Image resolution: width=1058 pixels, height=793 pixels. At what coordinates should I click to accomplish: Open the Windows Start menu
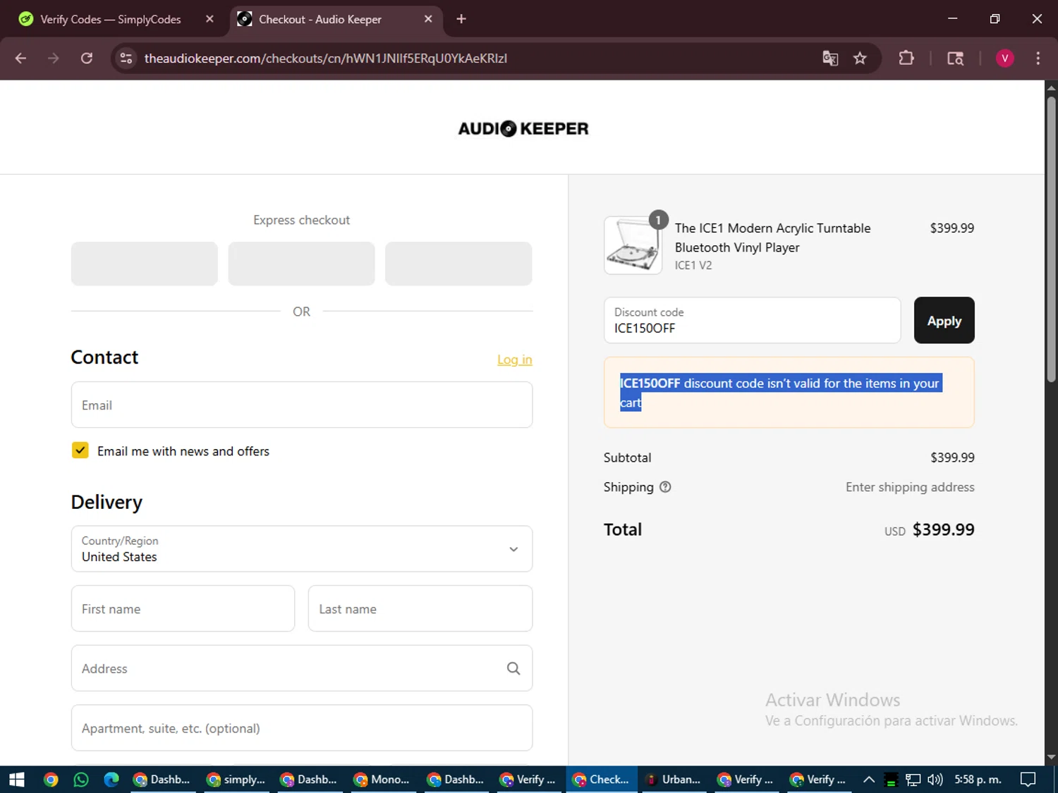[16, 780]
